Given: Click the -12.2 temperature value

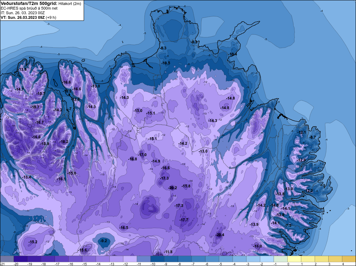Looking at the screenshot, I should tap(309, 191).
